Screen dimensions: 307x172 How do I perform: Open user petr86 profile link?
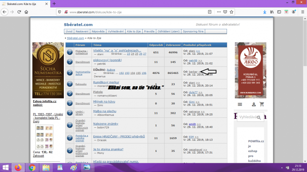pos(193,60)
